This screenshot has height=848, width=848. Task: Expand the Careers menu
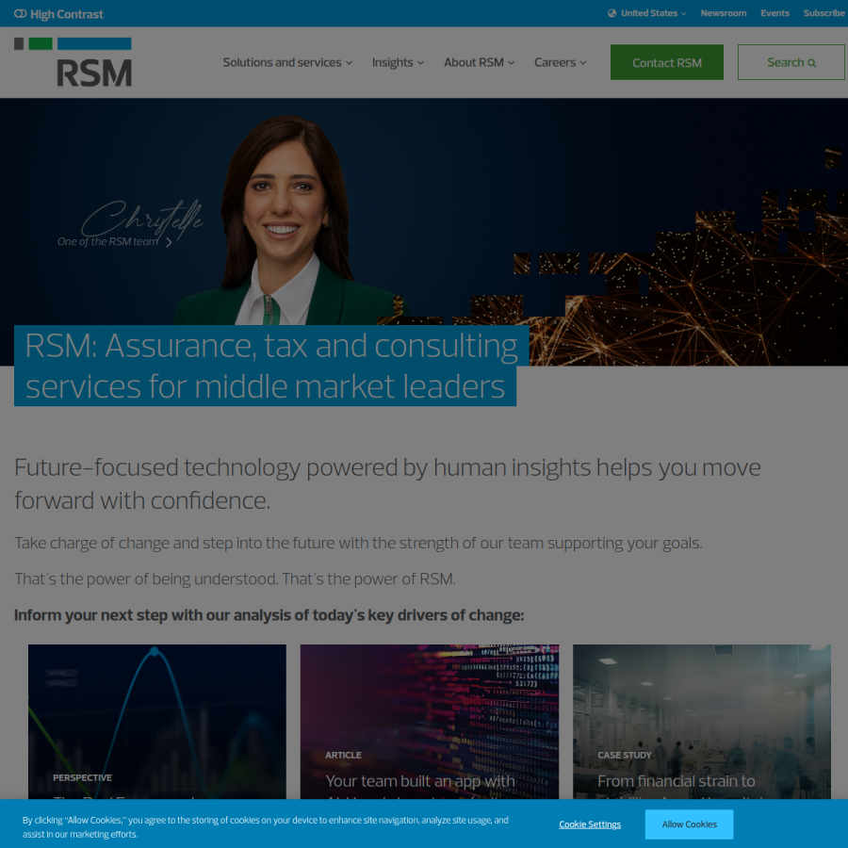(560, 62)
